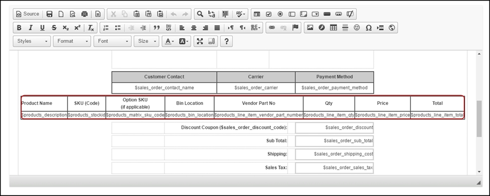Image resolution: width=490 pixels, height=196 pixels.
Task: Insert a Horizontal Line
Action: [x=345, y=28]
